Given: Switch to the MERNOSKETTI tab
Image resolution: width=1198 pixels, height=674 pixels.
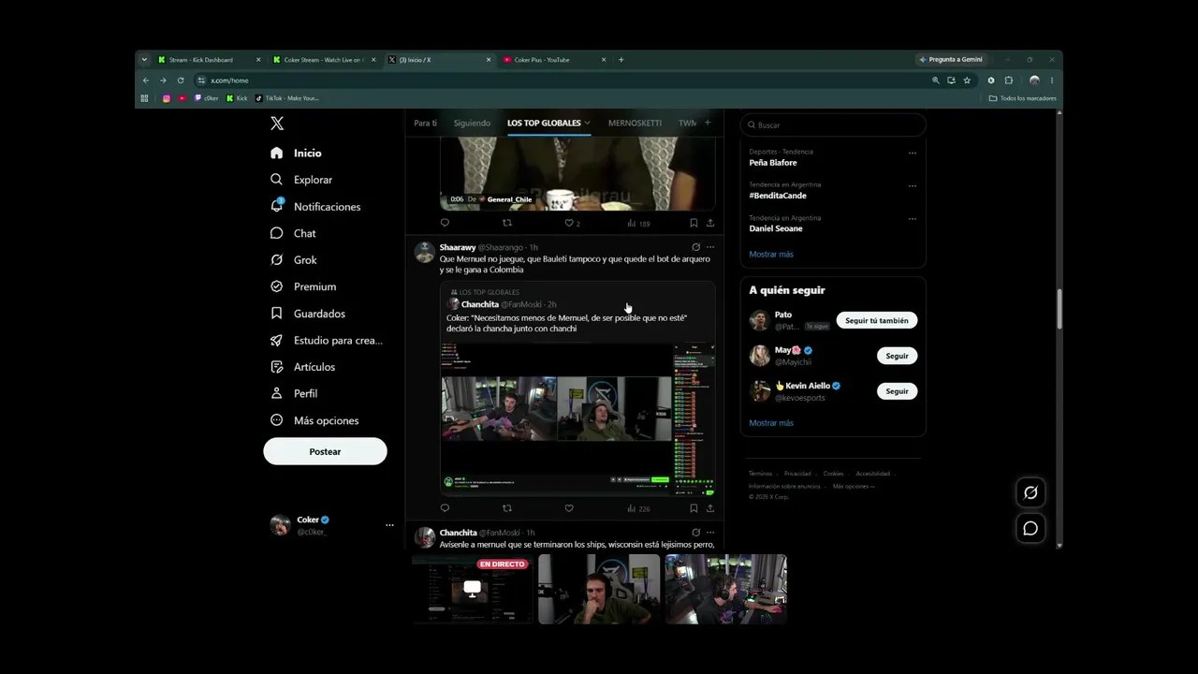Looking at the screenshot, I should click(635, 123).
